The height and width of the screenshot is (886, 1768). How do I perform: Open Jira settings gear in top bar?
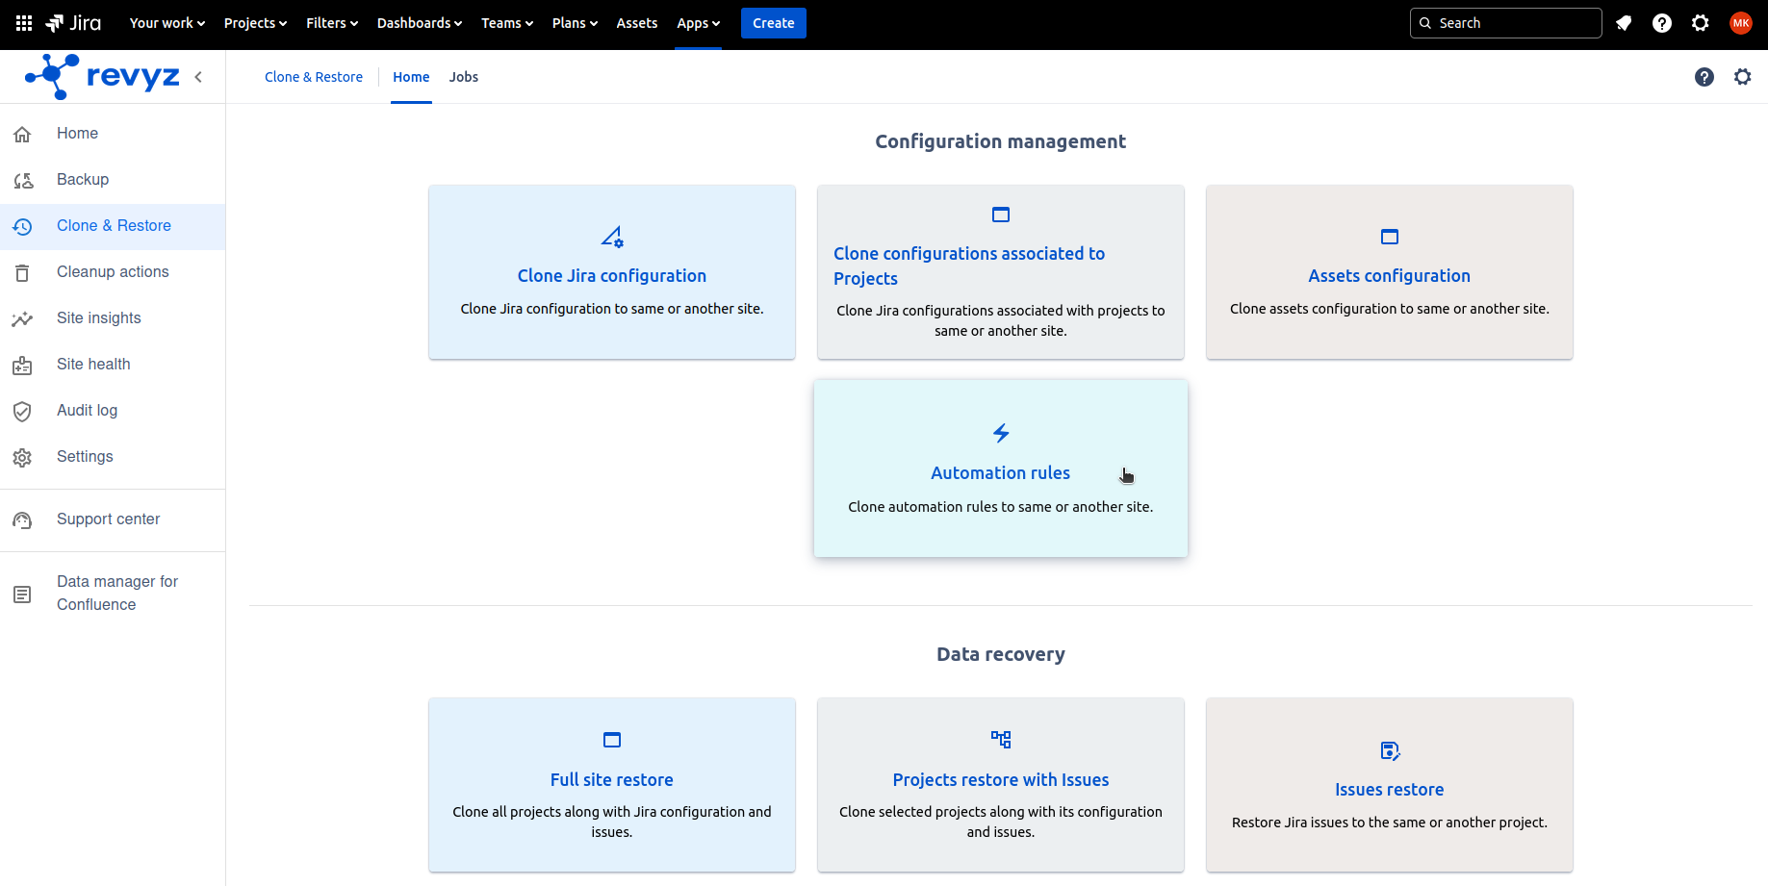[x=1701, y=23]
